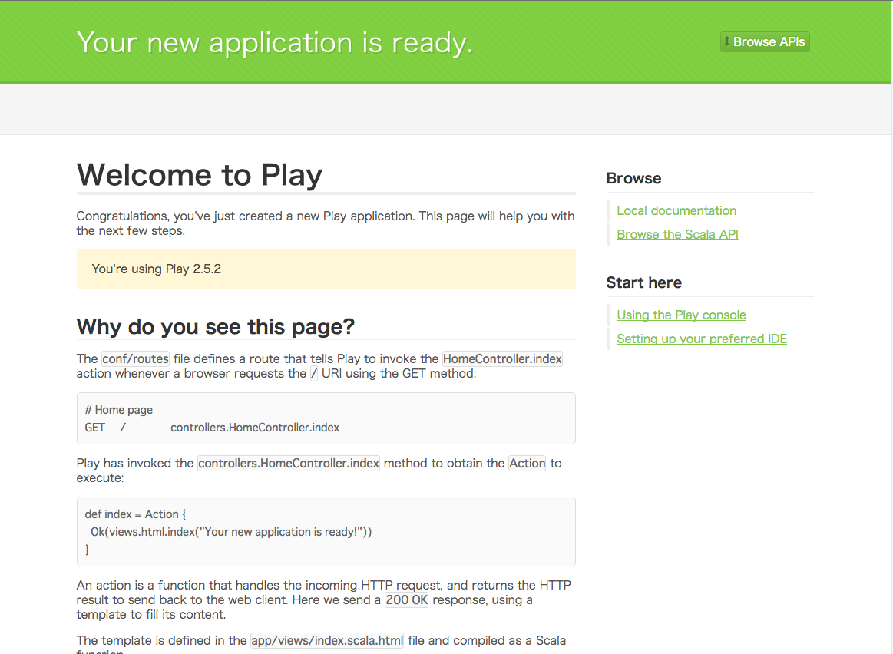This screenshot has height=654, width=893.
Task: Click the app/views/index.scala.html inline code
Action: 327,640
